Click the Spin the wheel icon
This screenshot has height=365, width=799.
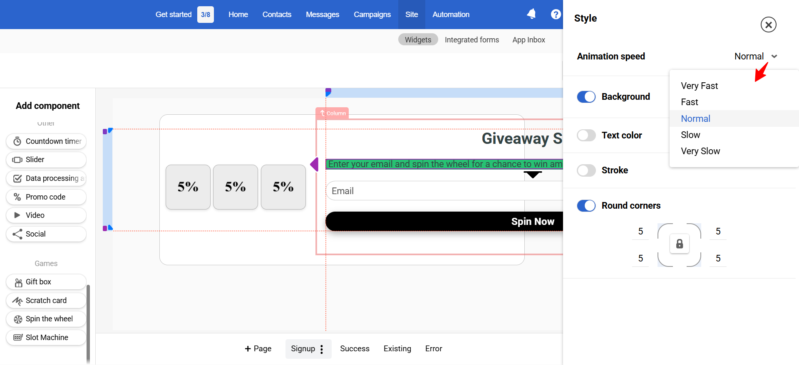18,319
